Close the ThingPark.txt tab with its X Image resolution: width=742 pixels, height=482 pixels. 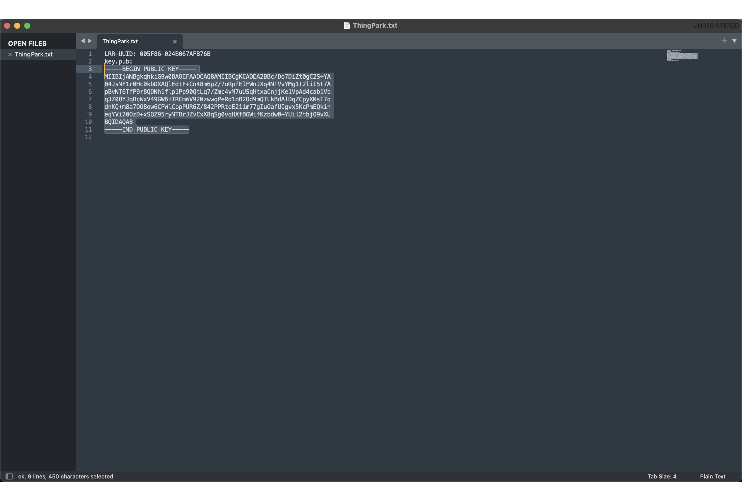click(175, 41)
